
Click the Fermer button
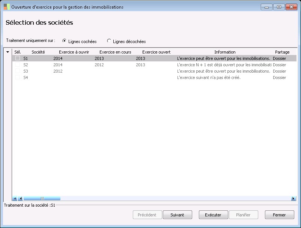tap(279, 215)
